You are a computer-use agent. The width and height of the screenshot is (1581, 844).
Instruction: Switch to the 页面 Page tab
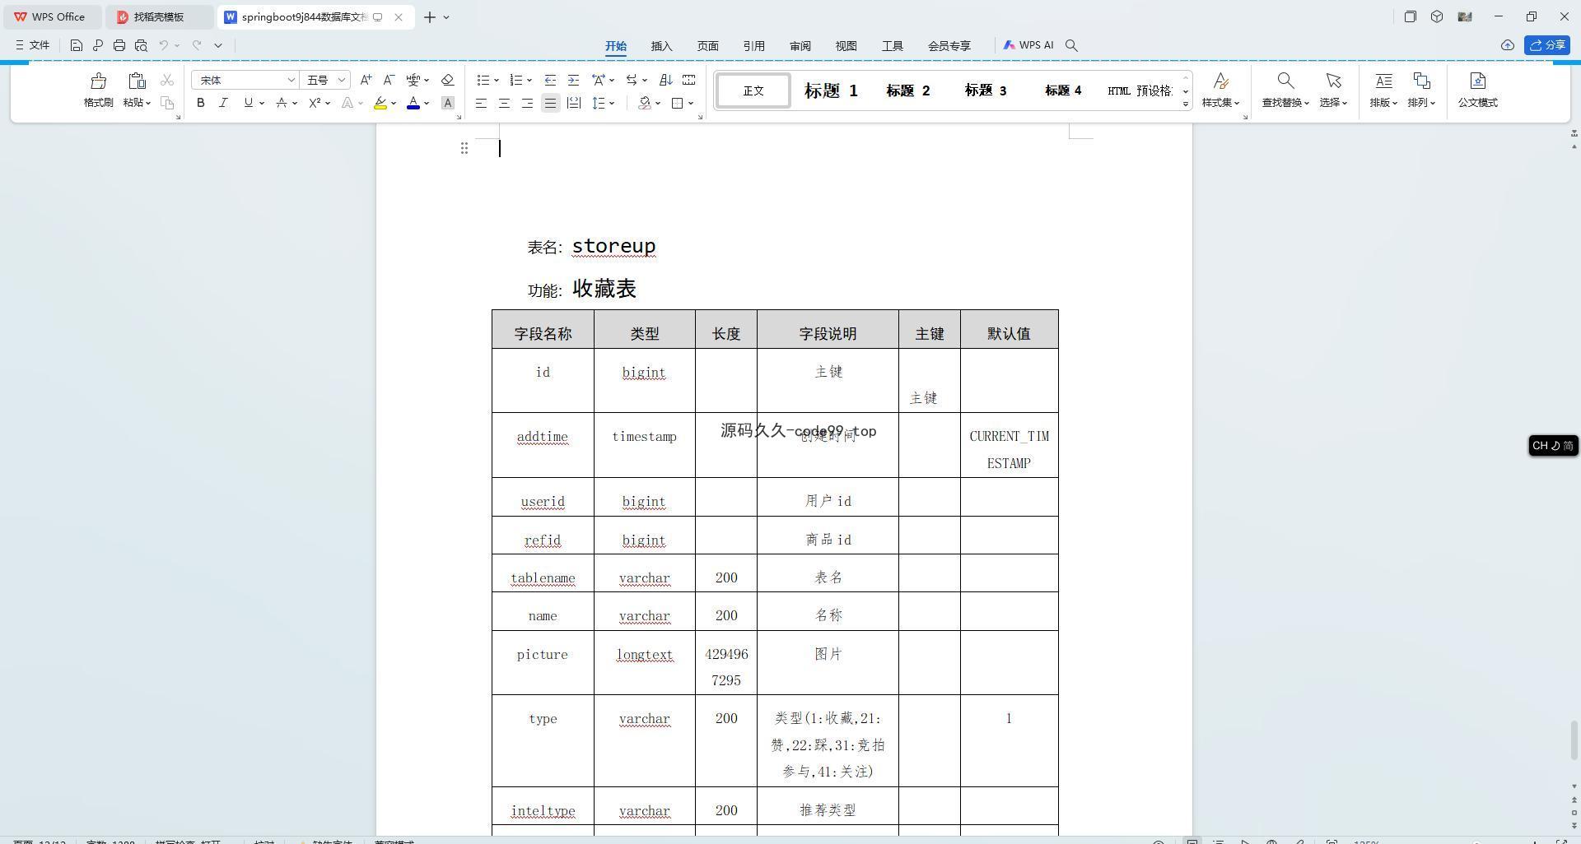(x=708, y=46)
